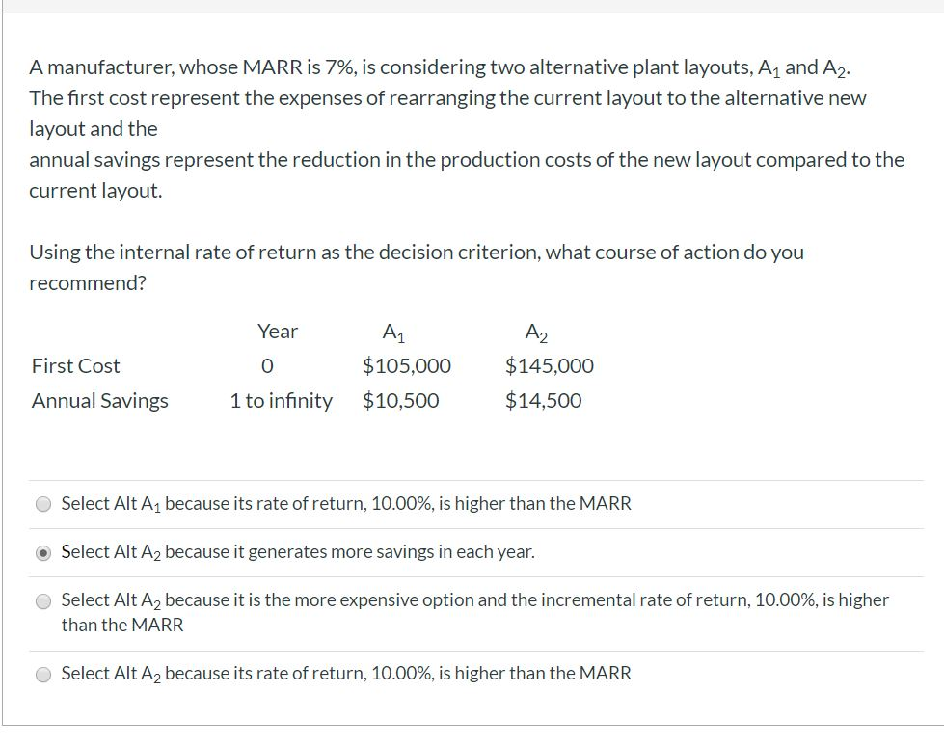Click the First Cost row label
944x746 pixels.
(x=76, y=365)
